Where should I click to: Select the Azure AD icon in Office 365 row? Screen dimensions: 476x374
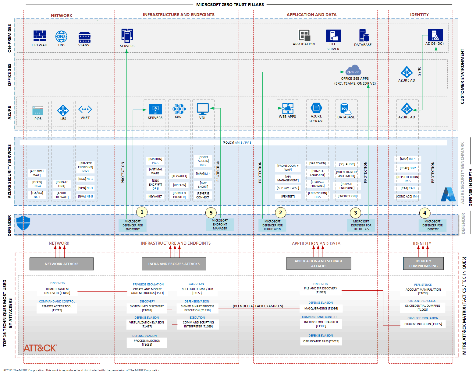[x=407, y=72]
